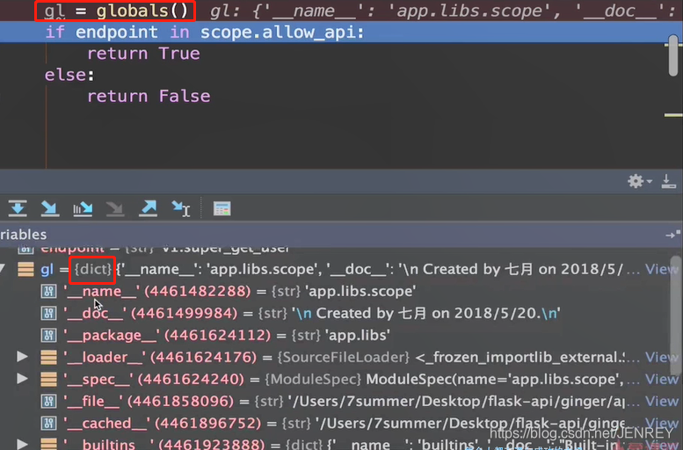Click the Step Into debugger icon
Image resolution: width=683 pixels, height=450 pixels.
point(49,208)
